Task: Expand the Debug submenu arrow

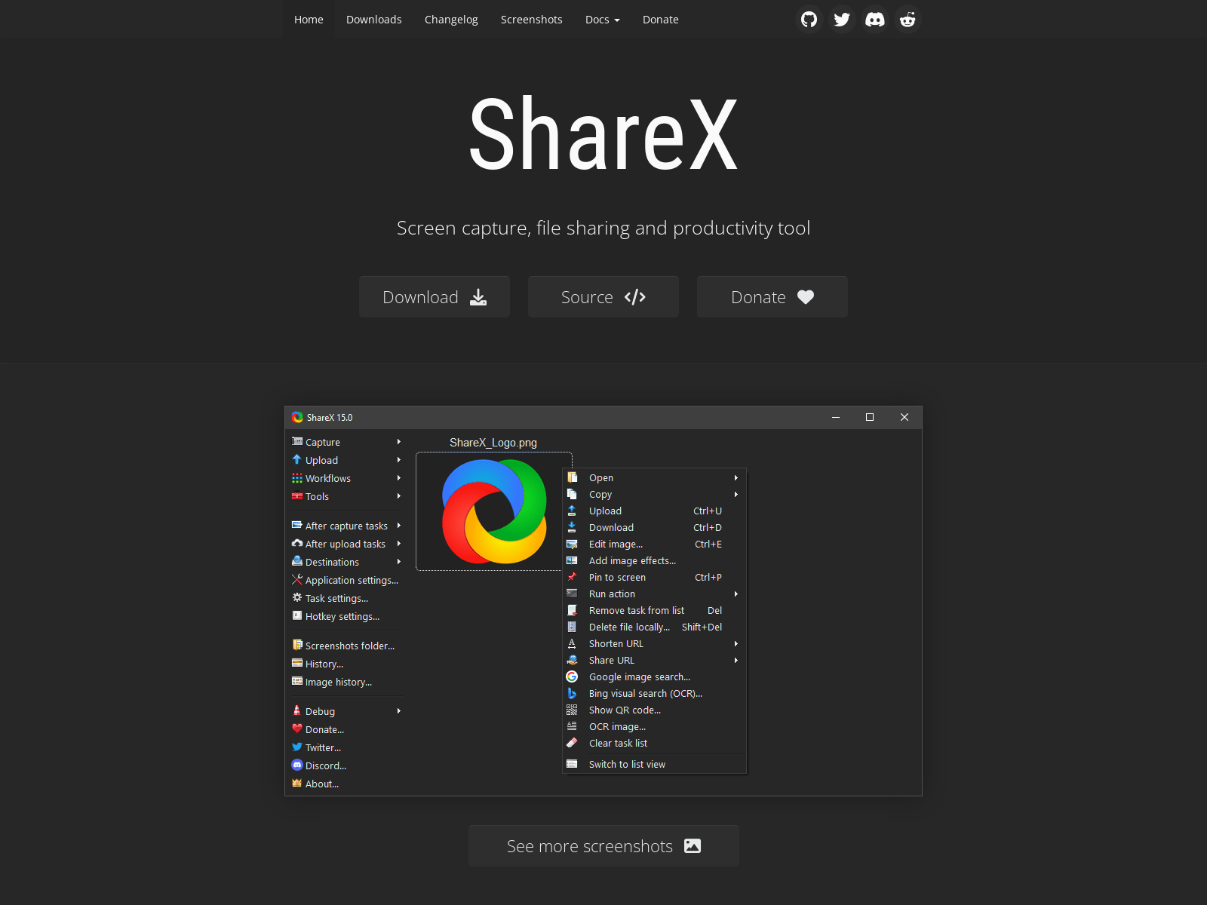Action: pos(399,711)
